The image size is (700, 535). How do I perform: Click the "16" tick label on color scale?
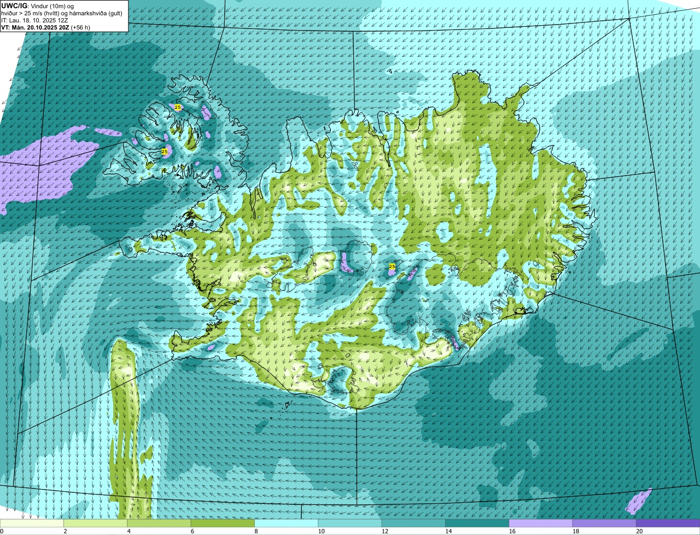pyautogui.click(x=512, y=531)
